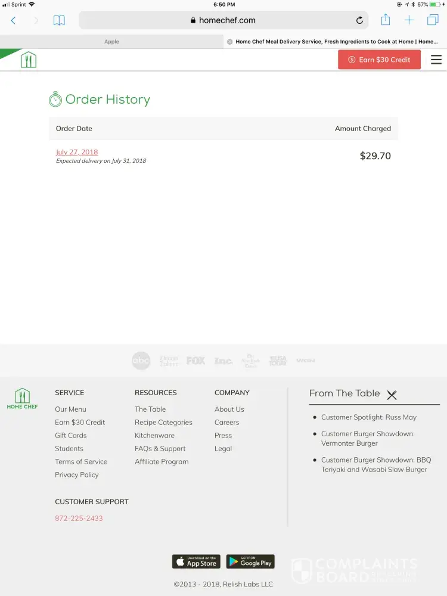Open the Safari share sheet icon
The height and width of the screenshot is (596, 447).
(386, 20)
